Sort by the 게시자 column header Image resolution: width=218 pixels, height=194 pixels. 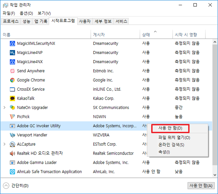[x=115, y=34]
